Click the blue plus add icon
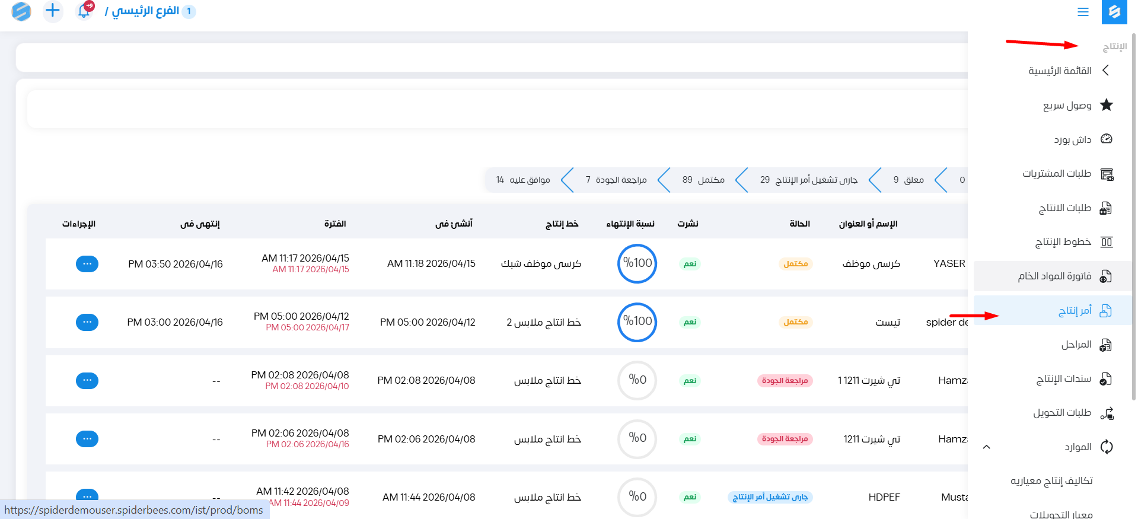The width and height of the screenshot is (1138, 519). coord(53,11)
